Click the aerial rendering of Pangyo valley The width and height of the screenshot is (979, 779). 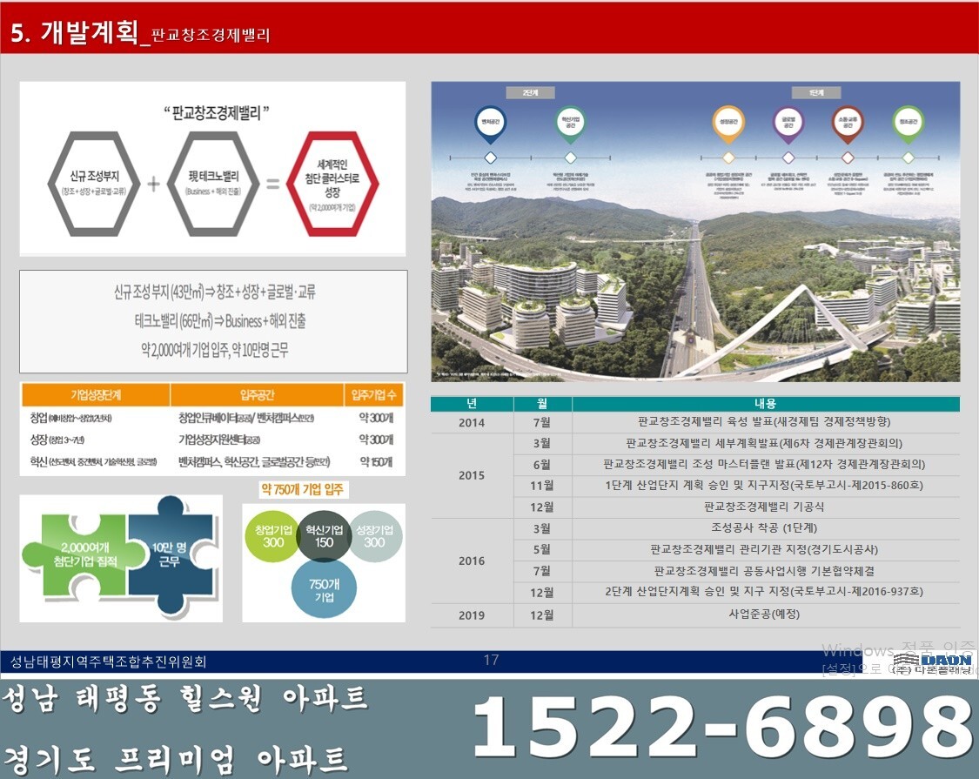point(695,232)
